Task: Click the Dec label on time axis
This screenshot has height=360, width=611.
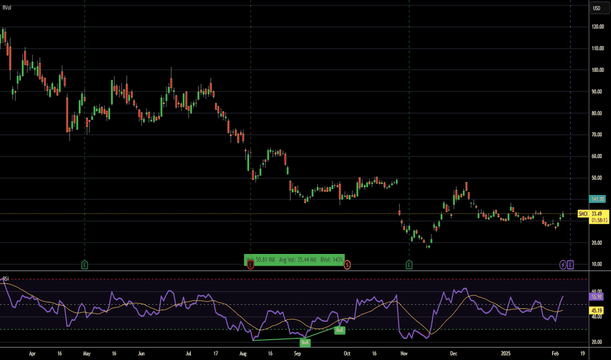Action: [453, 353]
